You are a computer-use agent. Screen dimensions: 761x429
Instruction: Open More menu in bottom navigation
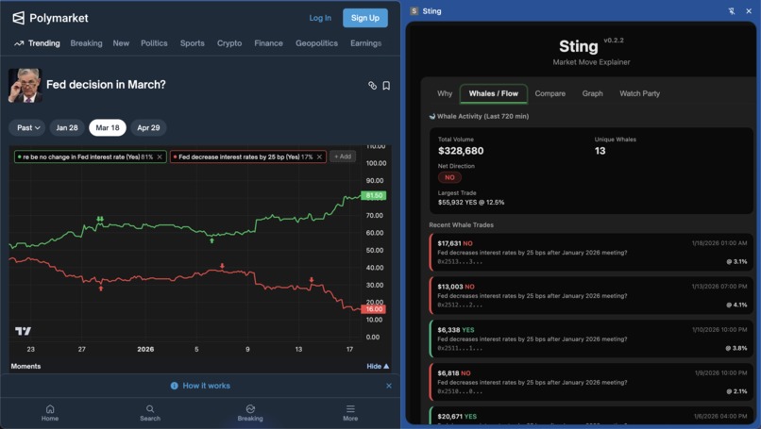(x=350, y=413)
